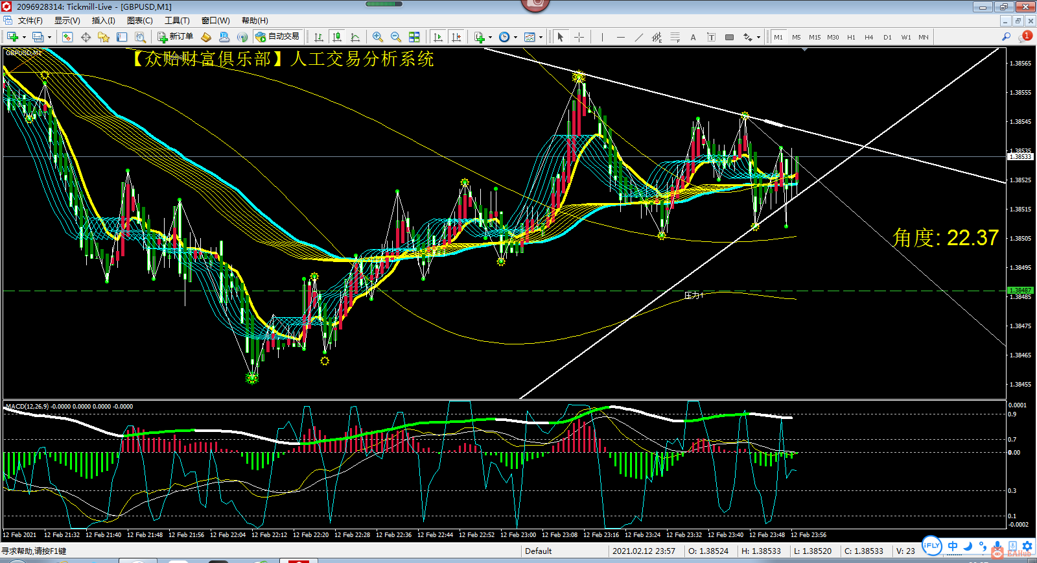The image size is (1037, 563).
Task: Switch to M1 timeframe
Action: [778, 37]
